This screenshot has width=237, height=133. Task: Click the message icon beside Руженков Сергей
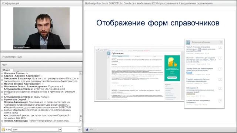(x=2, y=100)
